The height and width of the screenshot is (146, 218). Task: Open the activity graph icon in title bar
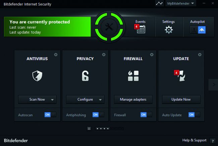point(159,4)
